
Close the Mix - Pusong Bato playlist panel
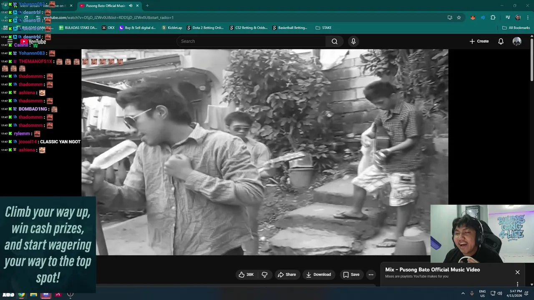(517, 272)
